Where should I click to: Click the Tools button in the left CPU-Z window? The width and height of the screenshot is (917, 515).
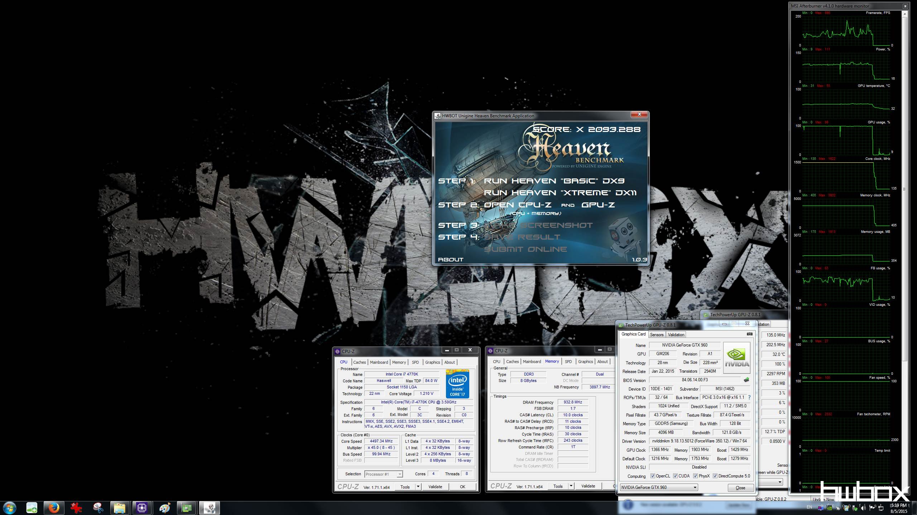point(405,487)
